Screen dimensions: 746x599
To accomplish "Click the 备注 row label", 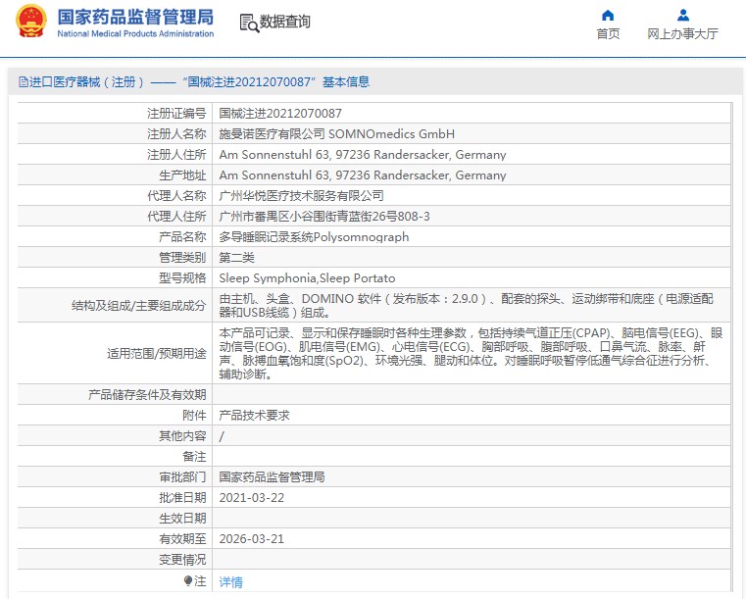I will [195, 457].
